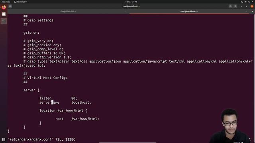Image resolution: width=255 pixels, height=143 pixels.
Task: Click the 'root' directive
Action: click(59, 119)
